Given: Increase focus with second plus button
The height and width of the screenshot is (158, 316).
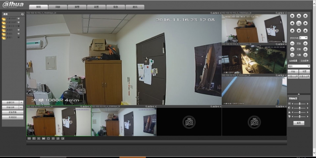Looking at the screenshot, I should pos(305,49).
